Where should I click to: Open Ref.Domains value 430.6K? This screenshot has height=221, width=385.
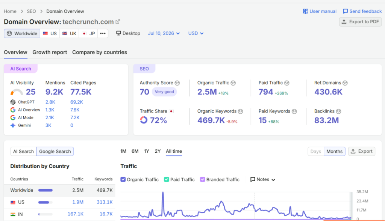click(328, 92)
